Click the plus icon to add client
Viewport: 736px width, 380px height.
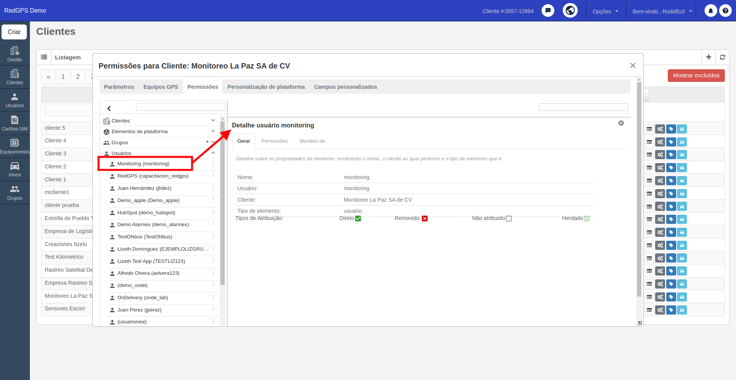[x=708, y=57]
